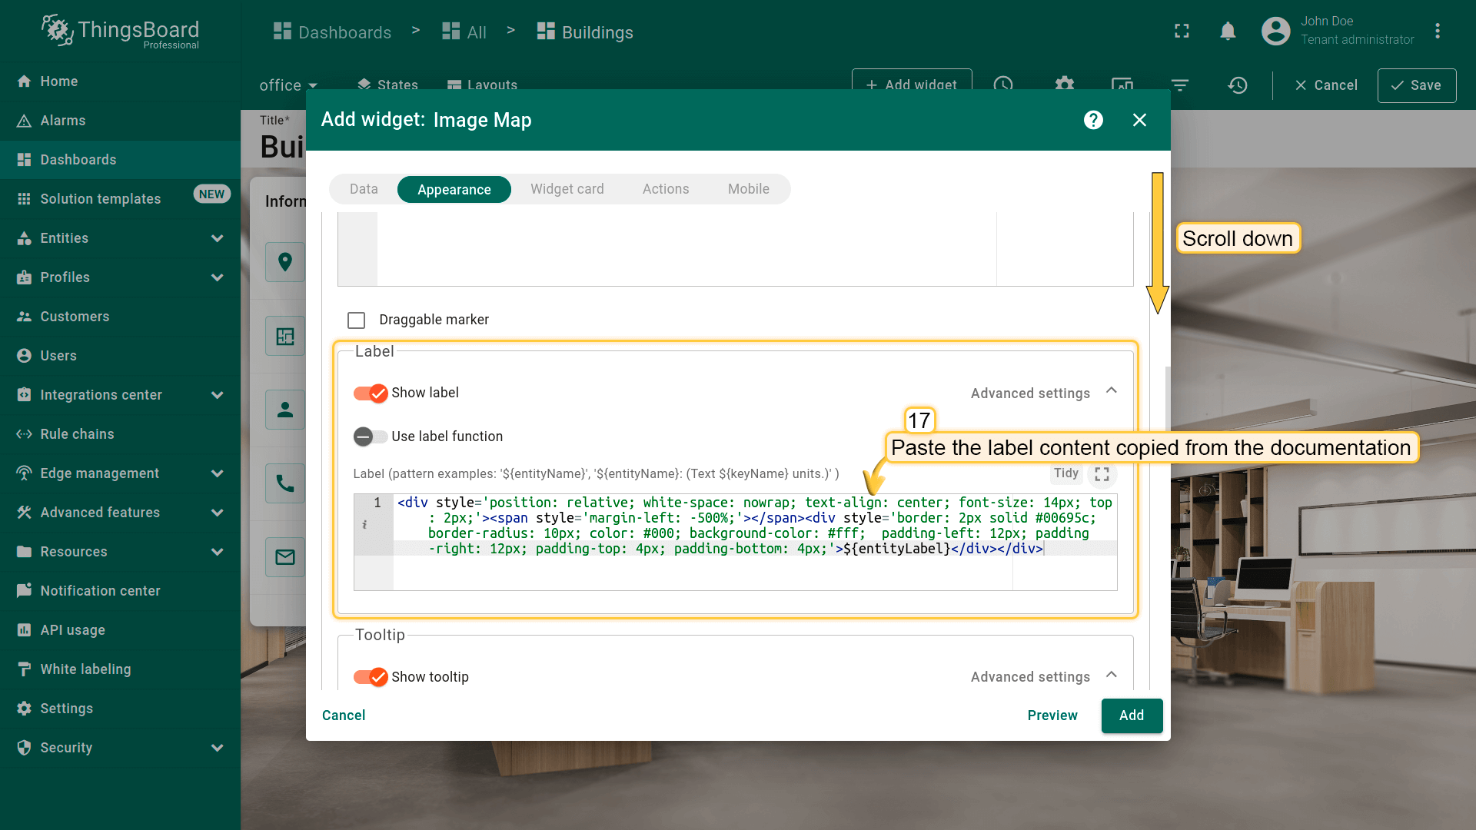This screenshot has width=1476, height=830.
Task: Click the three-dot user menu icon
Action: pyautogui.click(x=1437, y=31)
